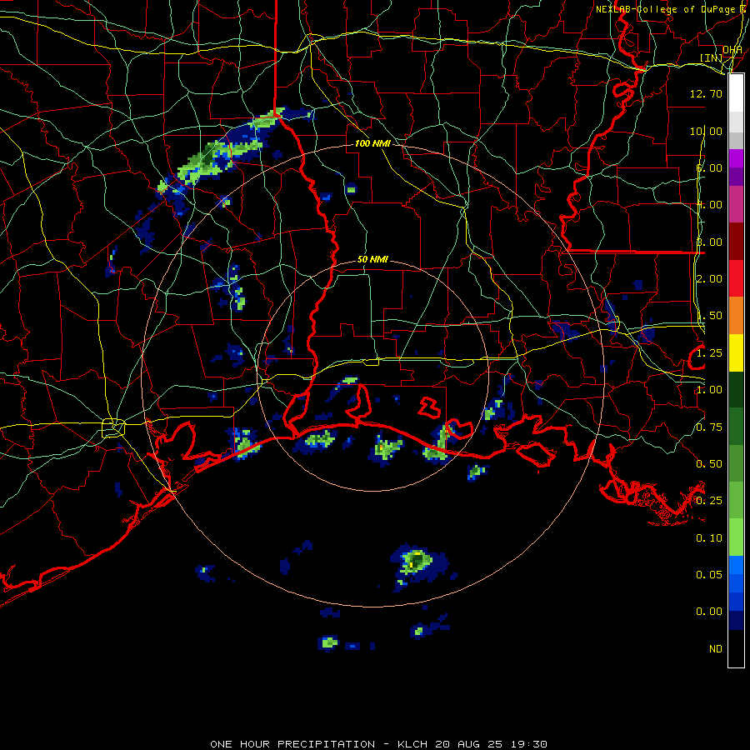Screen dimensions: 750x750
Task: Click the large offshore rain cell with yellow core
Action: (417, 563)
